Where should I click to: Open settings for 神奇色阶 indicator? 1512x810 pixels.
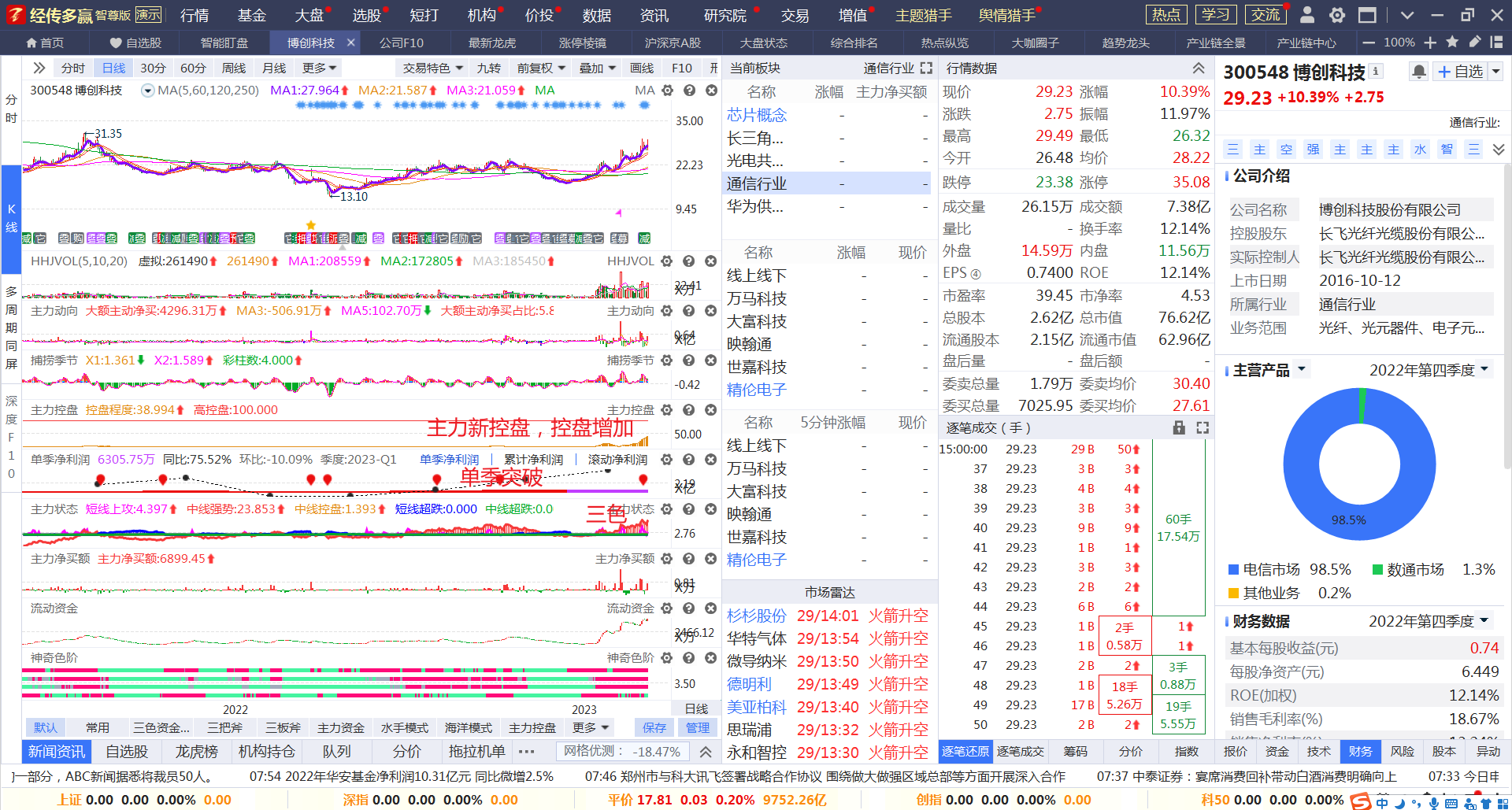point(666,657)
